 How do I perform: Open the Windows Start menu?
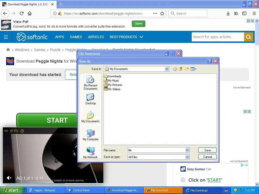[x=12, y=190]
